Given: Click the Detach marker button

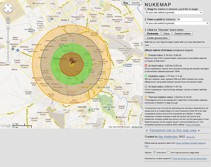Looking at the screenshot, I should point(182,33).
